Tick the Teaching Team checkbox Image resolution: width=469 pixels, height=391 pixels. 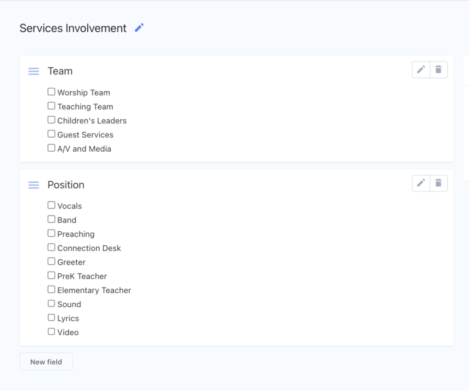tap(52, 106)
